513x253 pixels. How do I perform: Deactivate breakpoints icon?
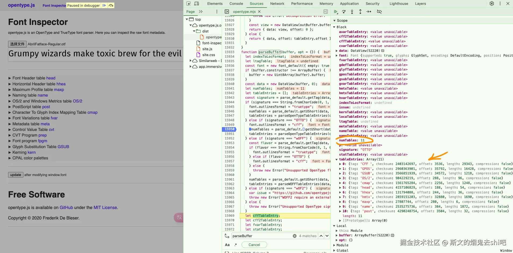point(379,12)
